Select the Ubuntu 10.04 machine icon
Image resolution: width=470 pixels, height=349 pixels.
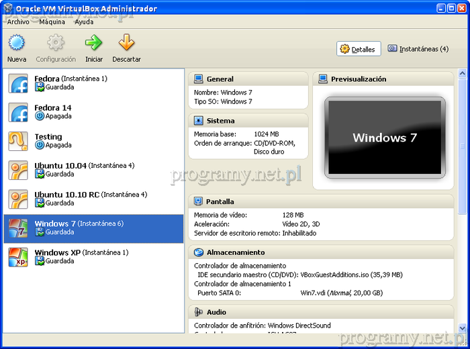tap(18, 170)
